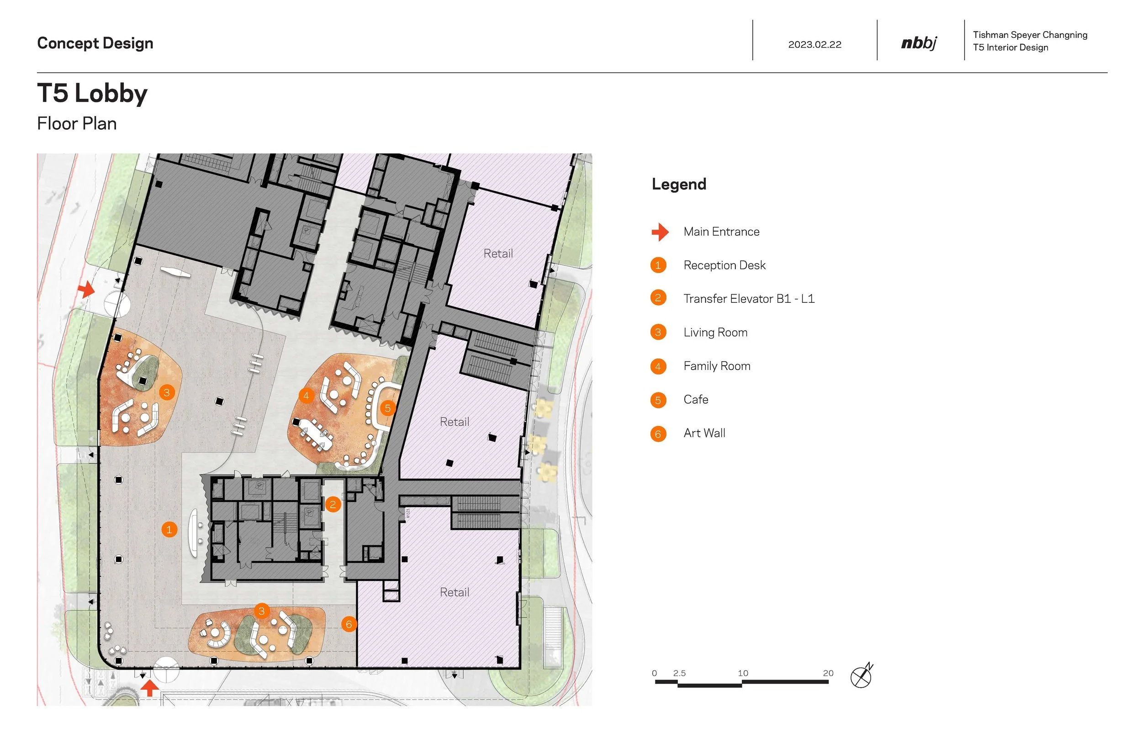Click the Family Room legend label
The width and height of the screenshot is (1142, 739).
(x=716, y=366)
